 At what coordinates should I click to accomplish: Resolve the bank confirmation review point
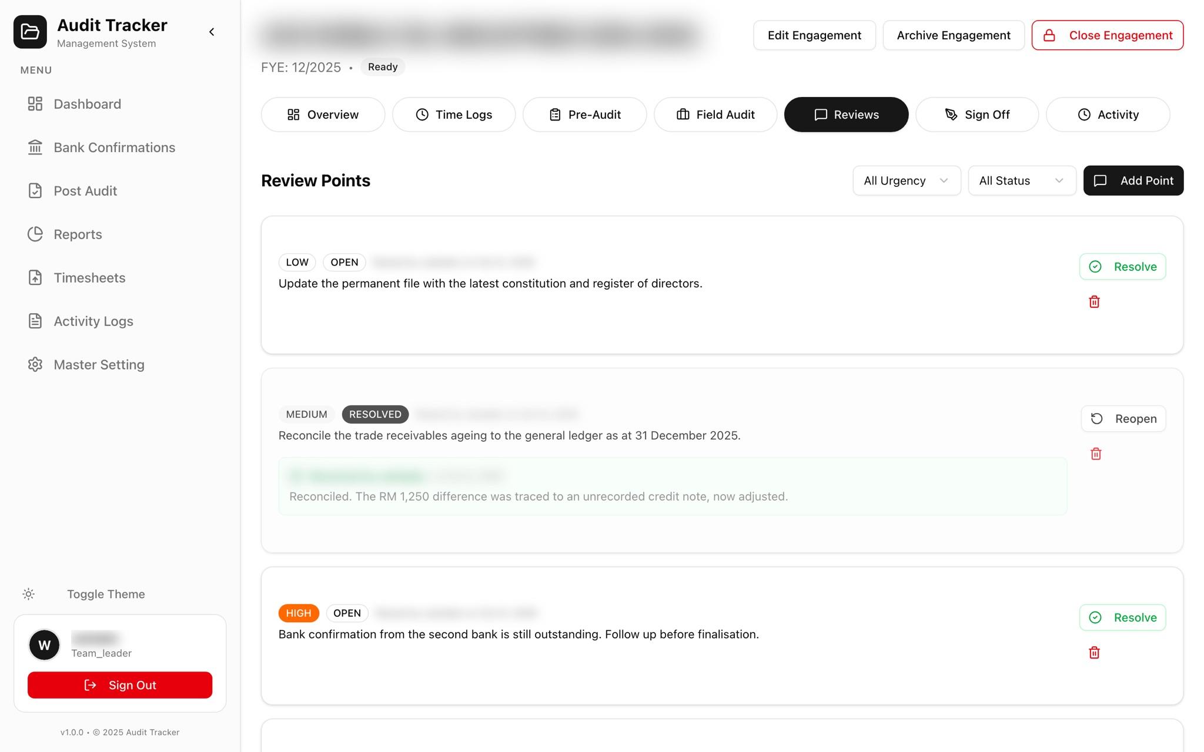point(1122,617)
